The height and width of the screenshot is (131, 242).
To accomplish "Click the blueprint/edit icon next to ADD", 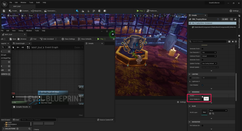I will [x=231, y=19].
